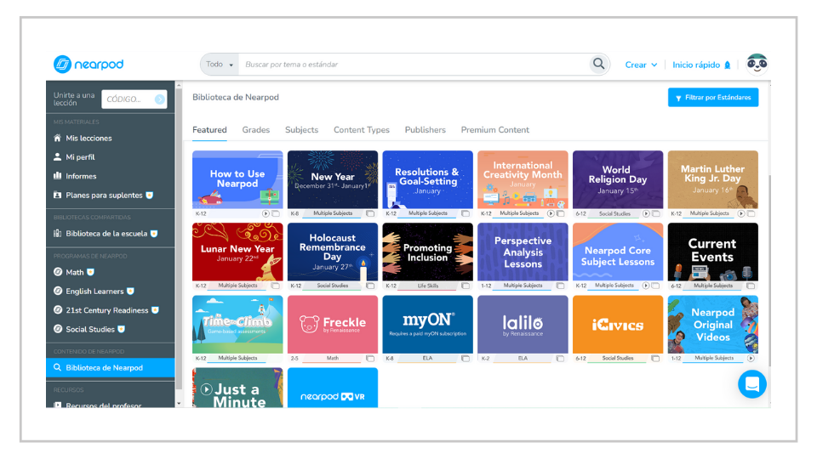Click the Nearpod logo
817x459 pixels.
click(x=89, y=65)
